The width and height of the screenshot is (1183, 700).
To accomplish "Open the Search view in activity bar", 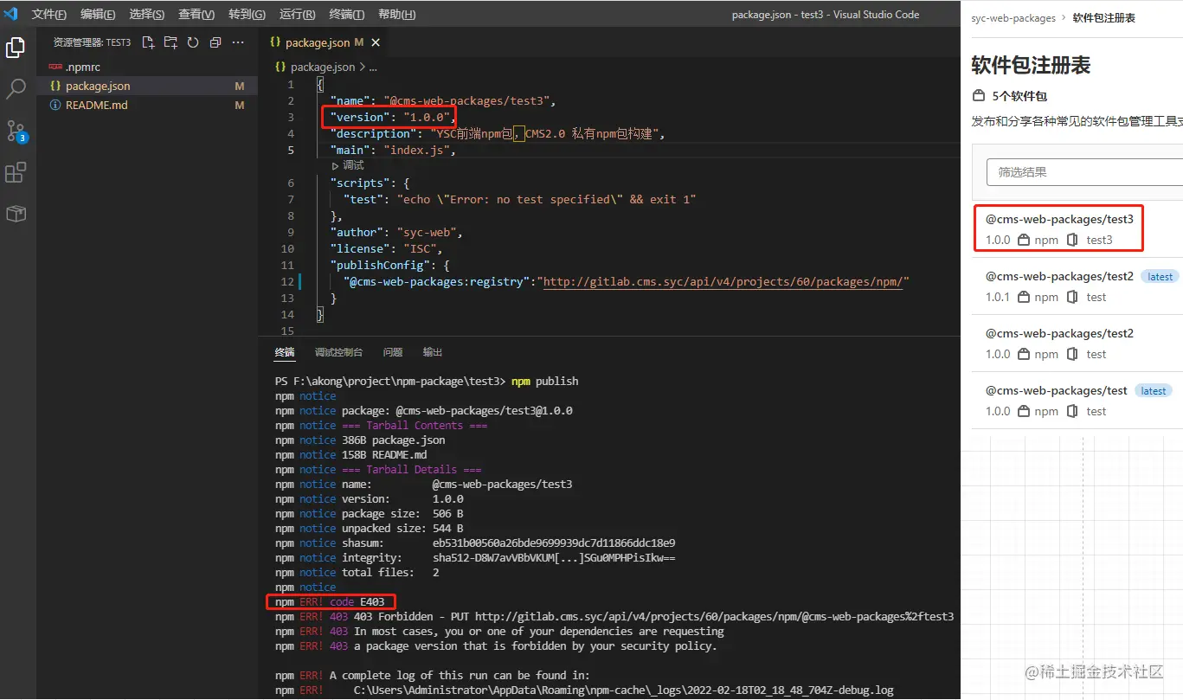I will (x=16, y=88).
